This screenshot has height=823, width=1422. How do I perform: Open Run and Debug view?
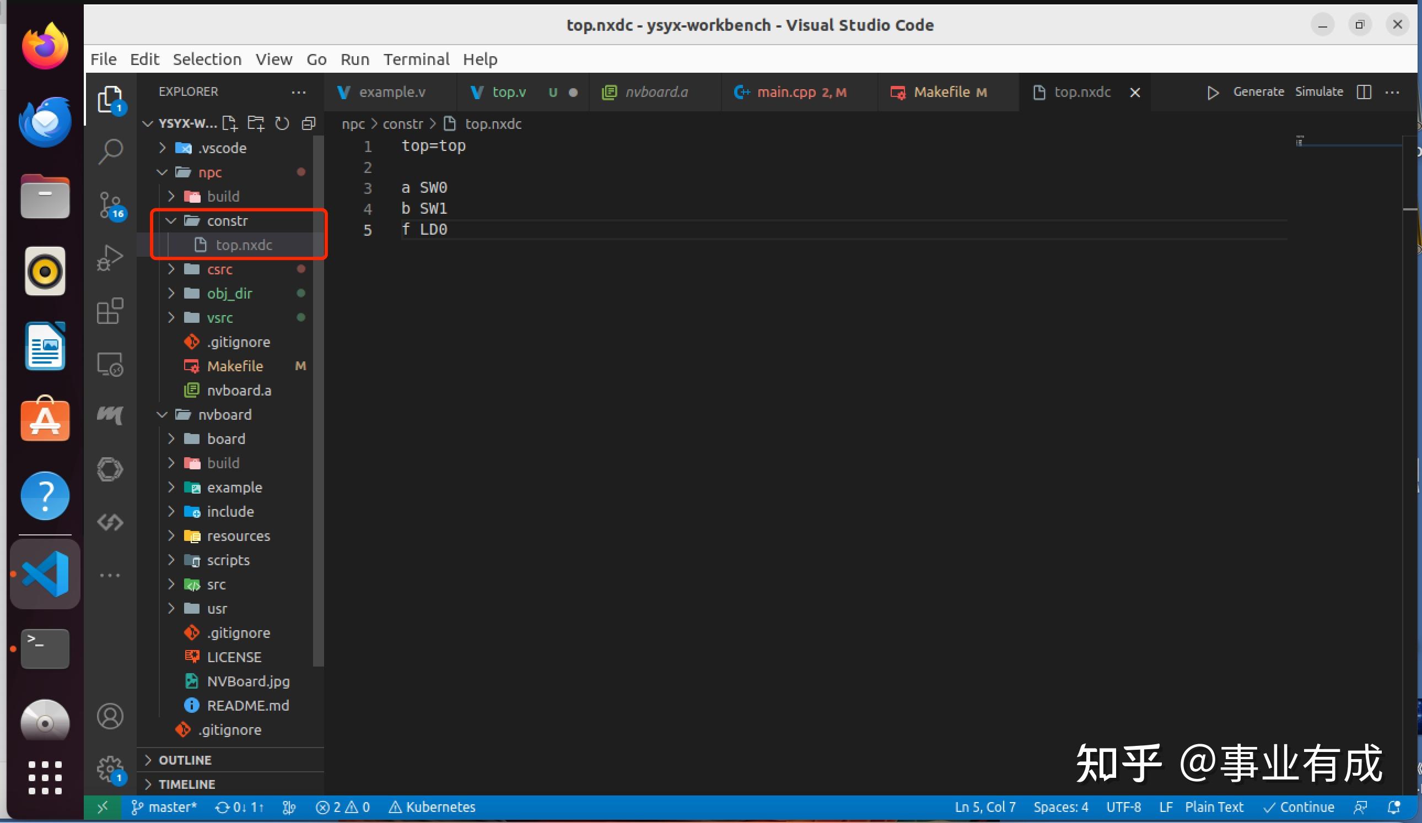click(x=110, y=258)
